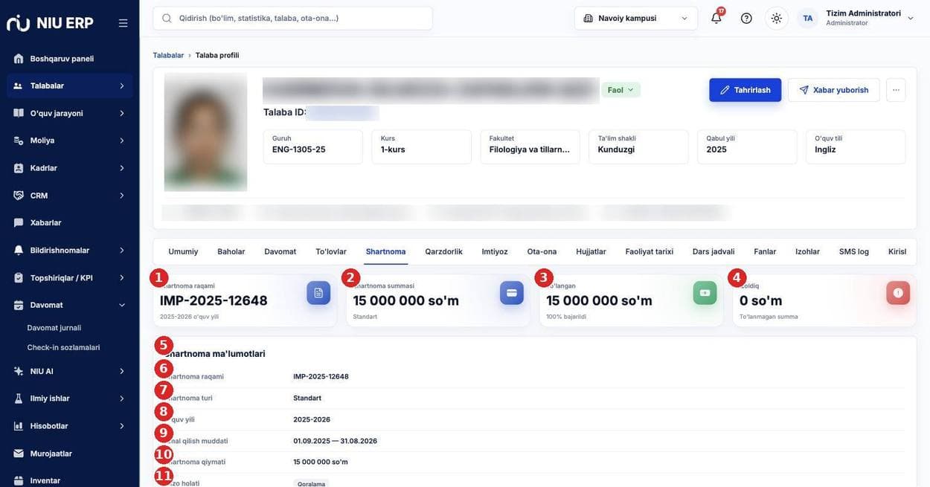Switch to the To'lovlar tab

click(x=331, y=251)
